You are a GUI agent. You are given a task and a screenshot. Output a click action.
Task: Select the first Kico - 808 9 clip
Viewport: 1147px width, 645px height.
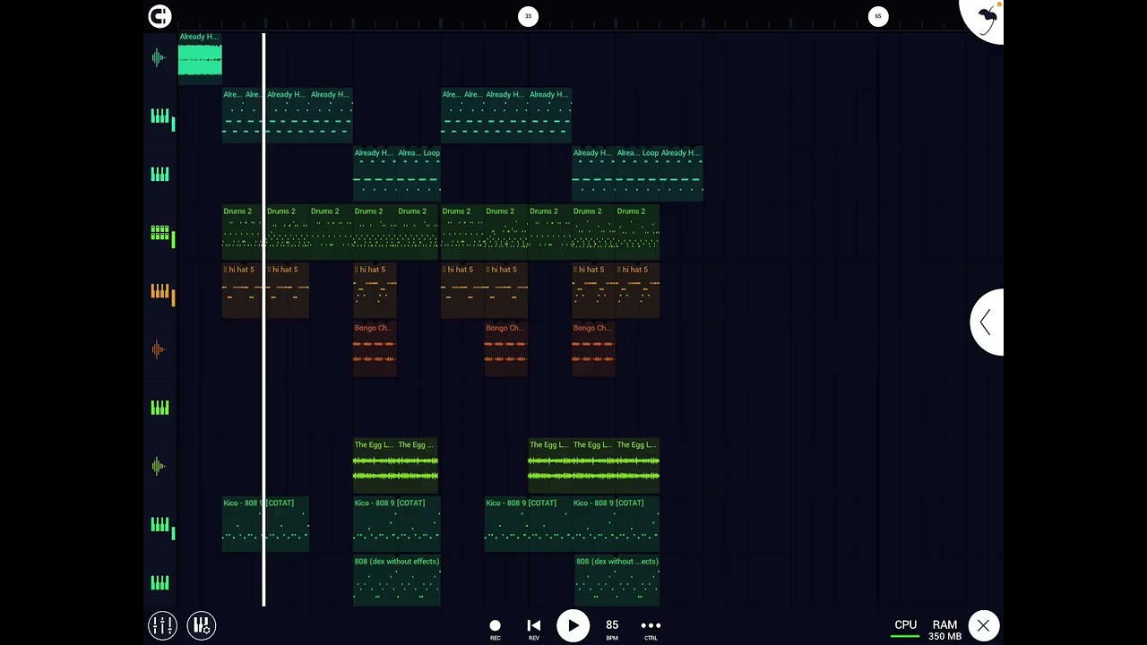[265, 525]
